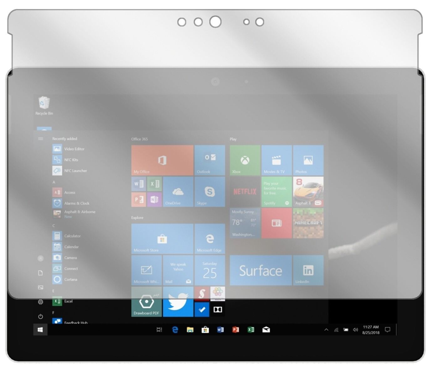Viewport: 438px width, 369px height.
Task: Open the volume control in system tray
Action: pyautogui.click(x=355, y=330)
